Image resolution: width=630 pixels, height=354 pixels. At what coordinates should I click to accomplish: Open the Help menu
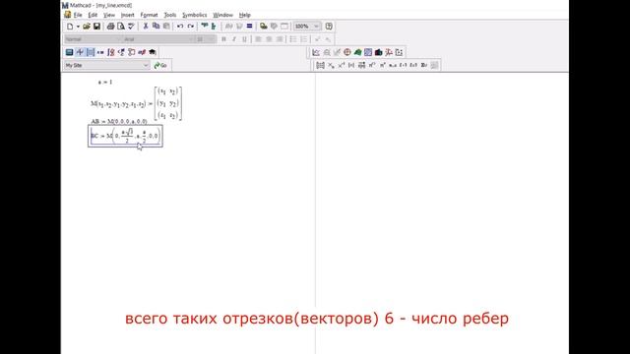pyautogui.click(x=245, y=15)
